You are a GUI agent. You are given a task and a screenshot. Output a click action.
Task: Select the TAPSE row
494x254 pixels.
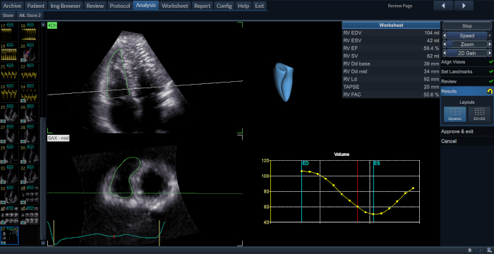[x=391, y=87]
